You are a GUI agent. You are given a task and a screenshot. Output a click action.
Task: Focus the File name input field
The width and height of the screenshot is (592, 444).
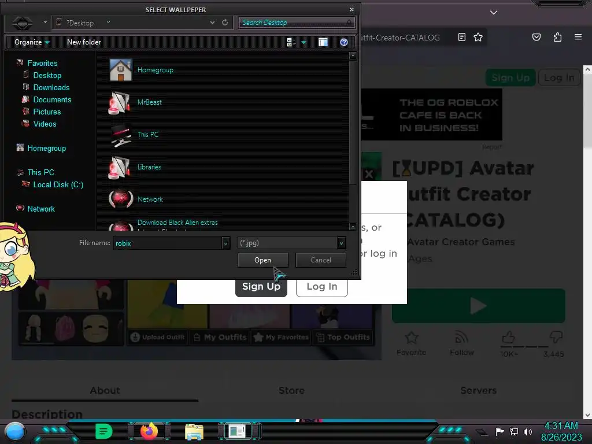168,243
